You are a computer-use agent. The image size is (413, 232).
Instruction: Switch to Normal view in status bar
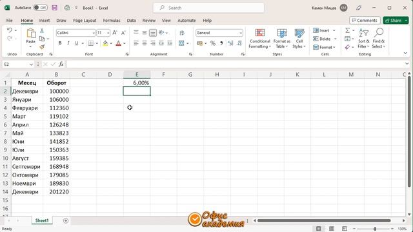(318, 228)
